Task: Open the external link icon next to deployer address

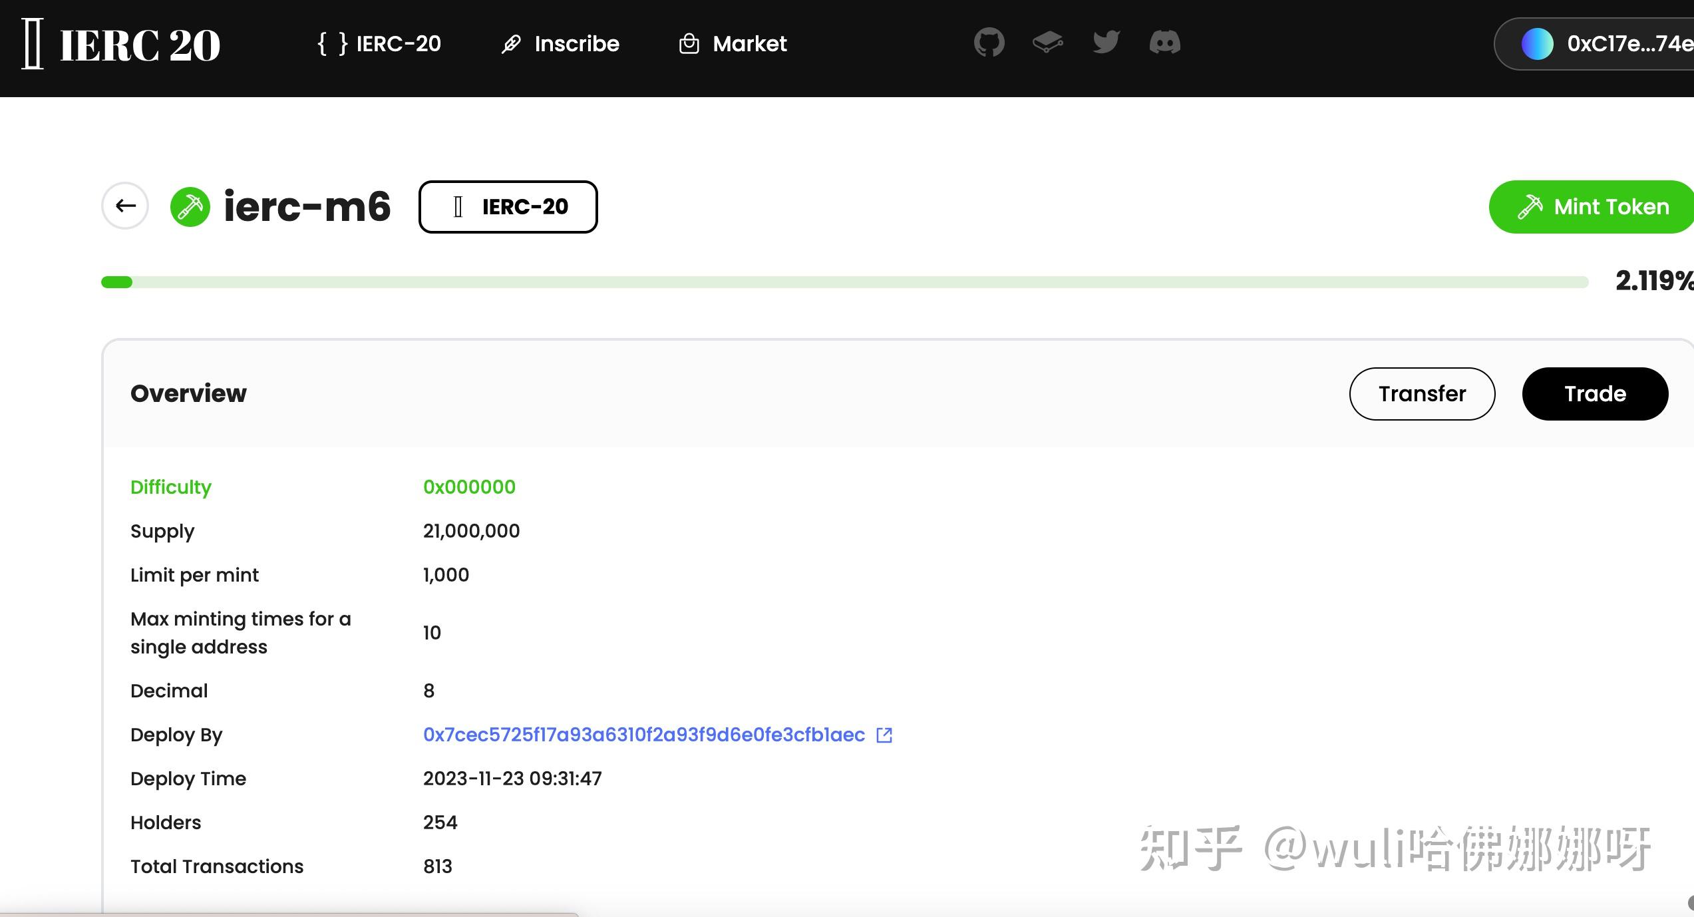Action: point(884,735)
